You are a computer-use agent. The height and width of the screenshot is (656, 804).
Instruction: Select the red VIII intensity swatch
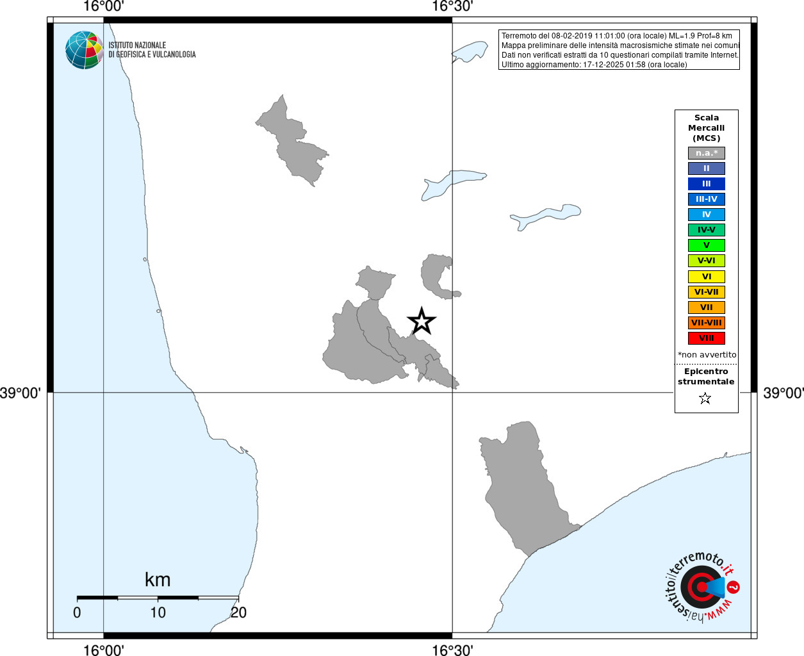tap(707, 338)
